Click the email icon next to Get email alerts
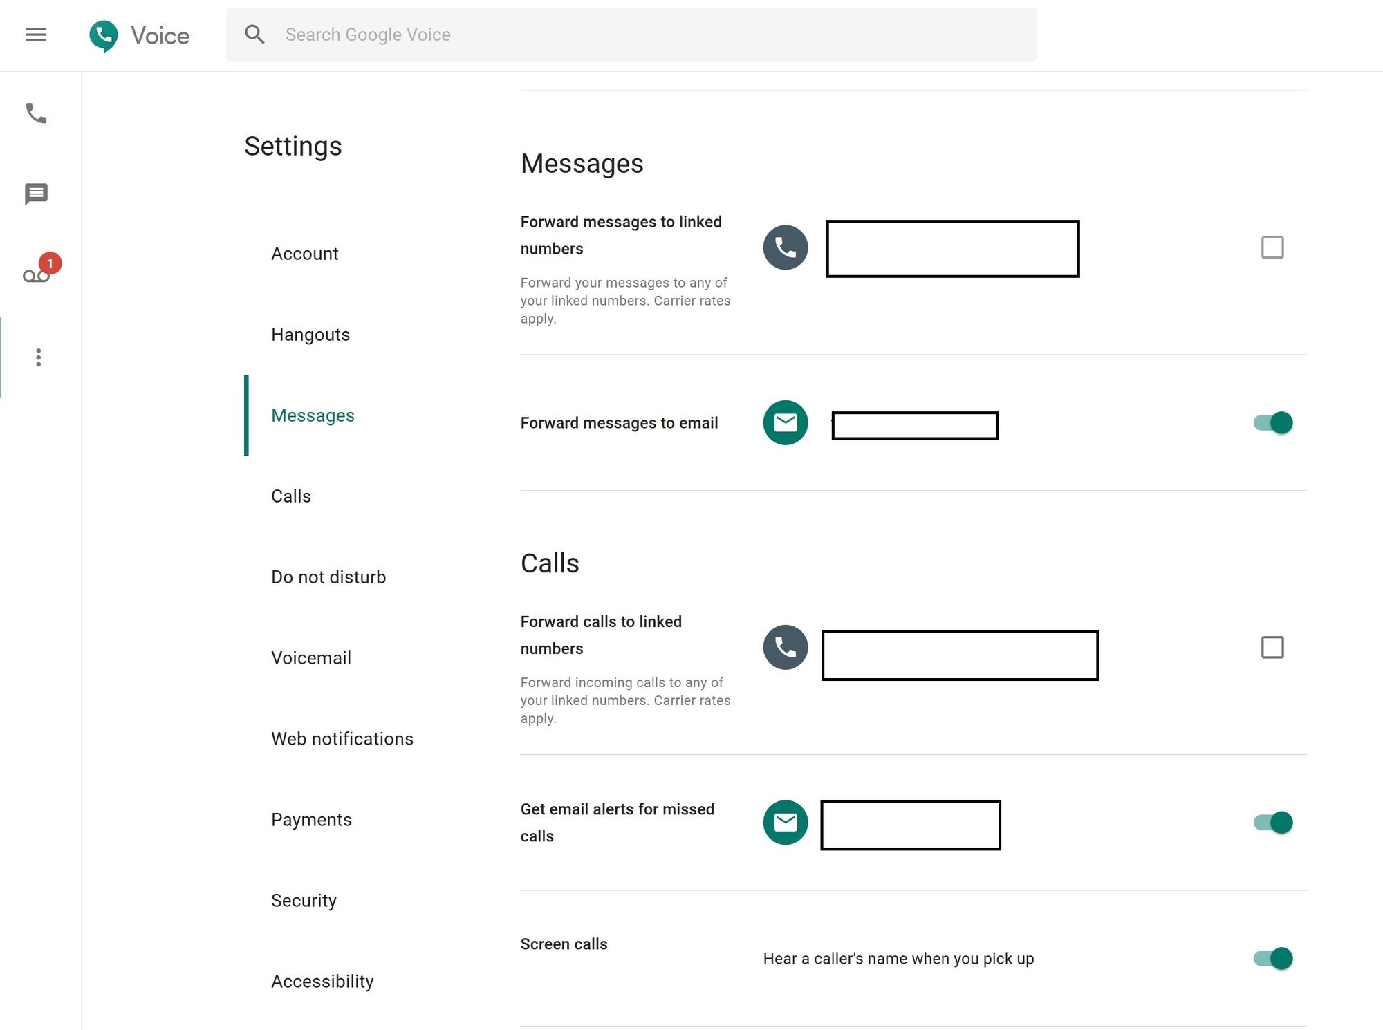The height and width of the screenshot is (1030, 1383). (x=785, y=822)
